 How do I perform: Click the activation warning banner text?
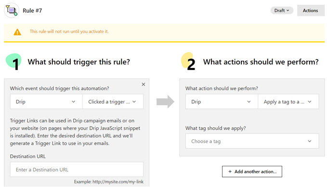tap(69, 31)
